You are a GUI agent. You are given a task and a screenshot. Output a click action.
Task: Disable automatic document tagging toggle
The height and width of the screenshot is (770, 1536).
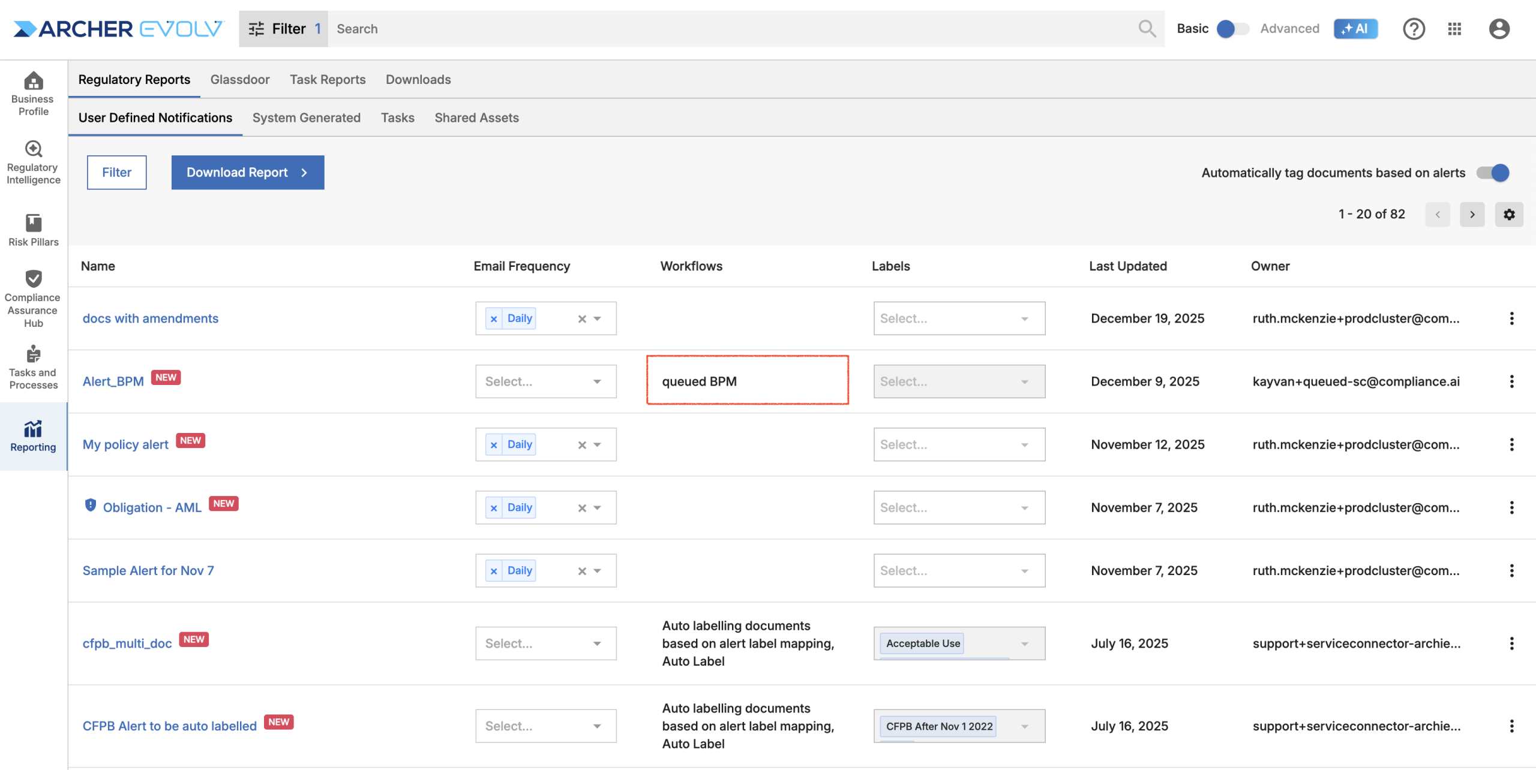pos(1493,173)
